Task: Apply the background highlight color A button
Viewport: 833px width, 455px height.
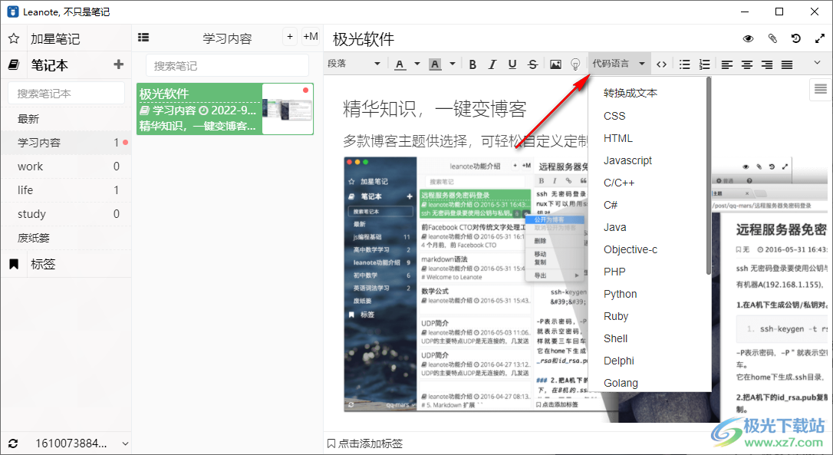Action: (435, 64)
